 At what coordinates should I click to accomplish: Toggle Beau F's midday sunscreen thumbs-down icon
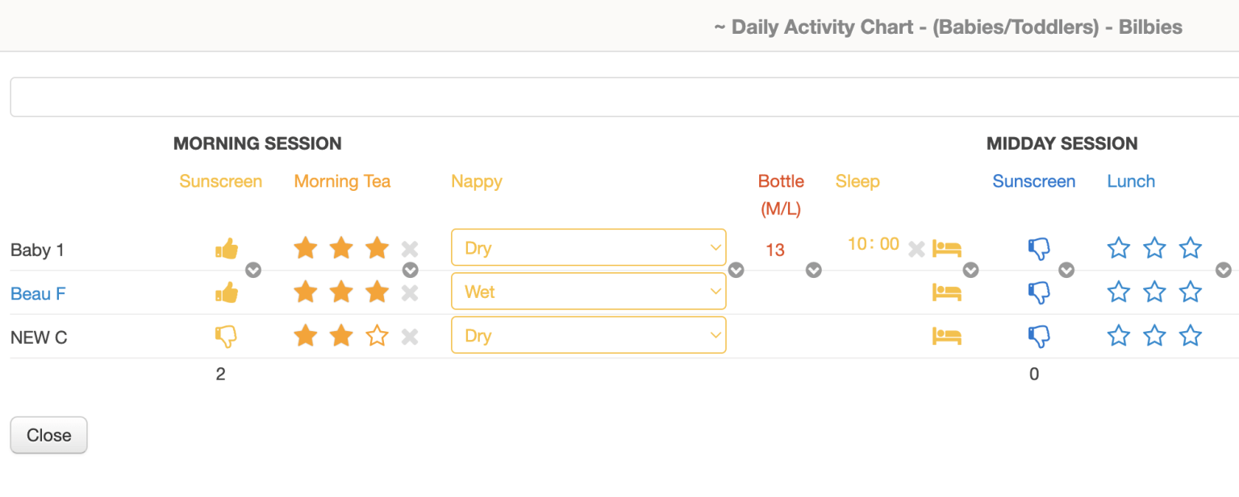pyautogui.click(x=1039, y=292)
